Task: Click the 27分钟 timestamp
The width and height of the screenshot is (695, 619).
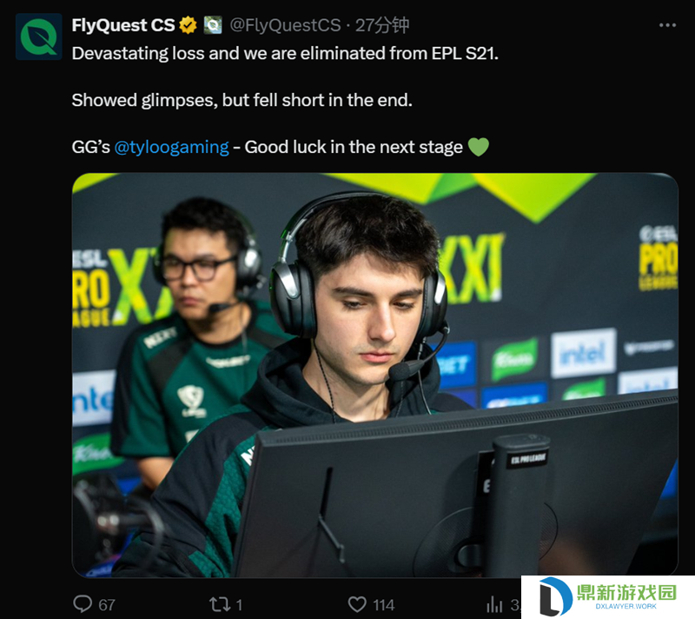Action: pyautogui.click(x=382, y=25)
